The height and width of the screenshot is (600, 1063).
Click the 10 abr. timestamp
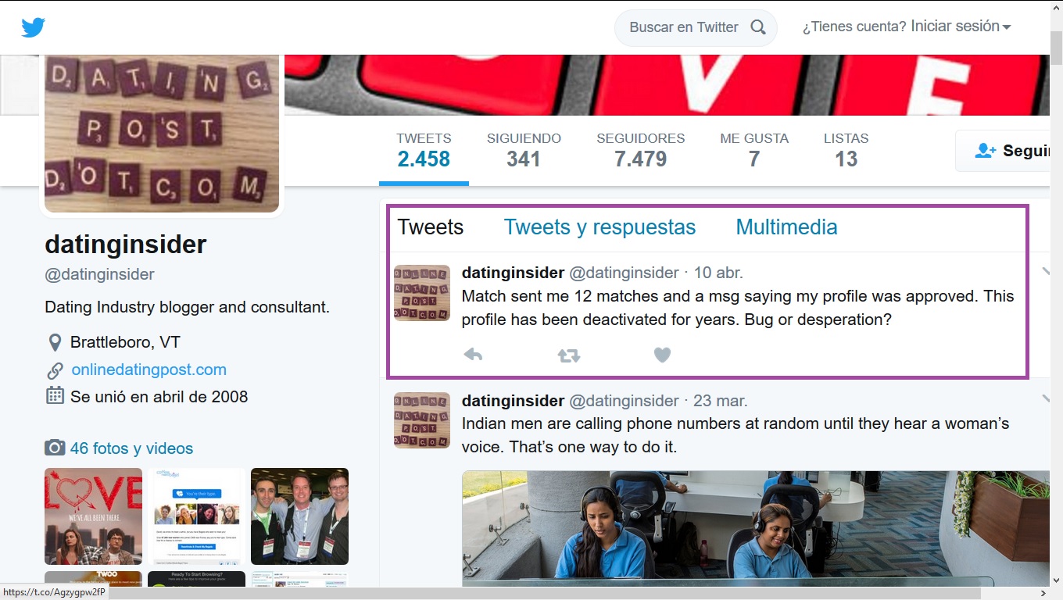(x=718, y=273)
